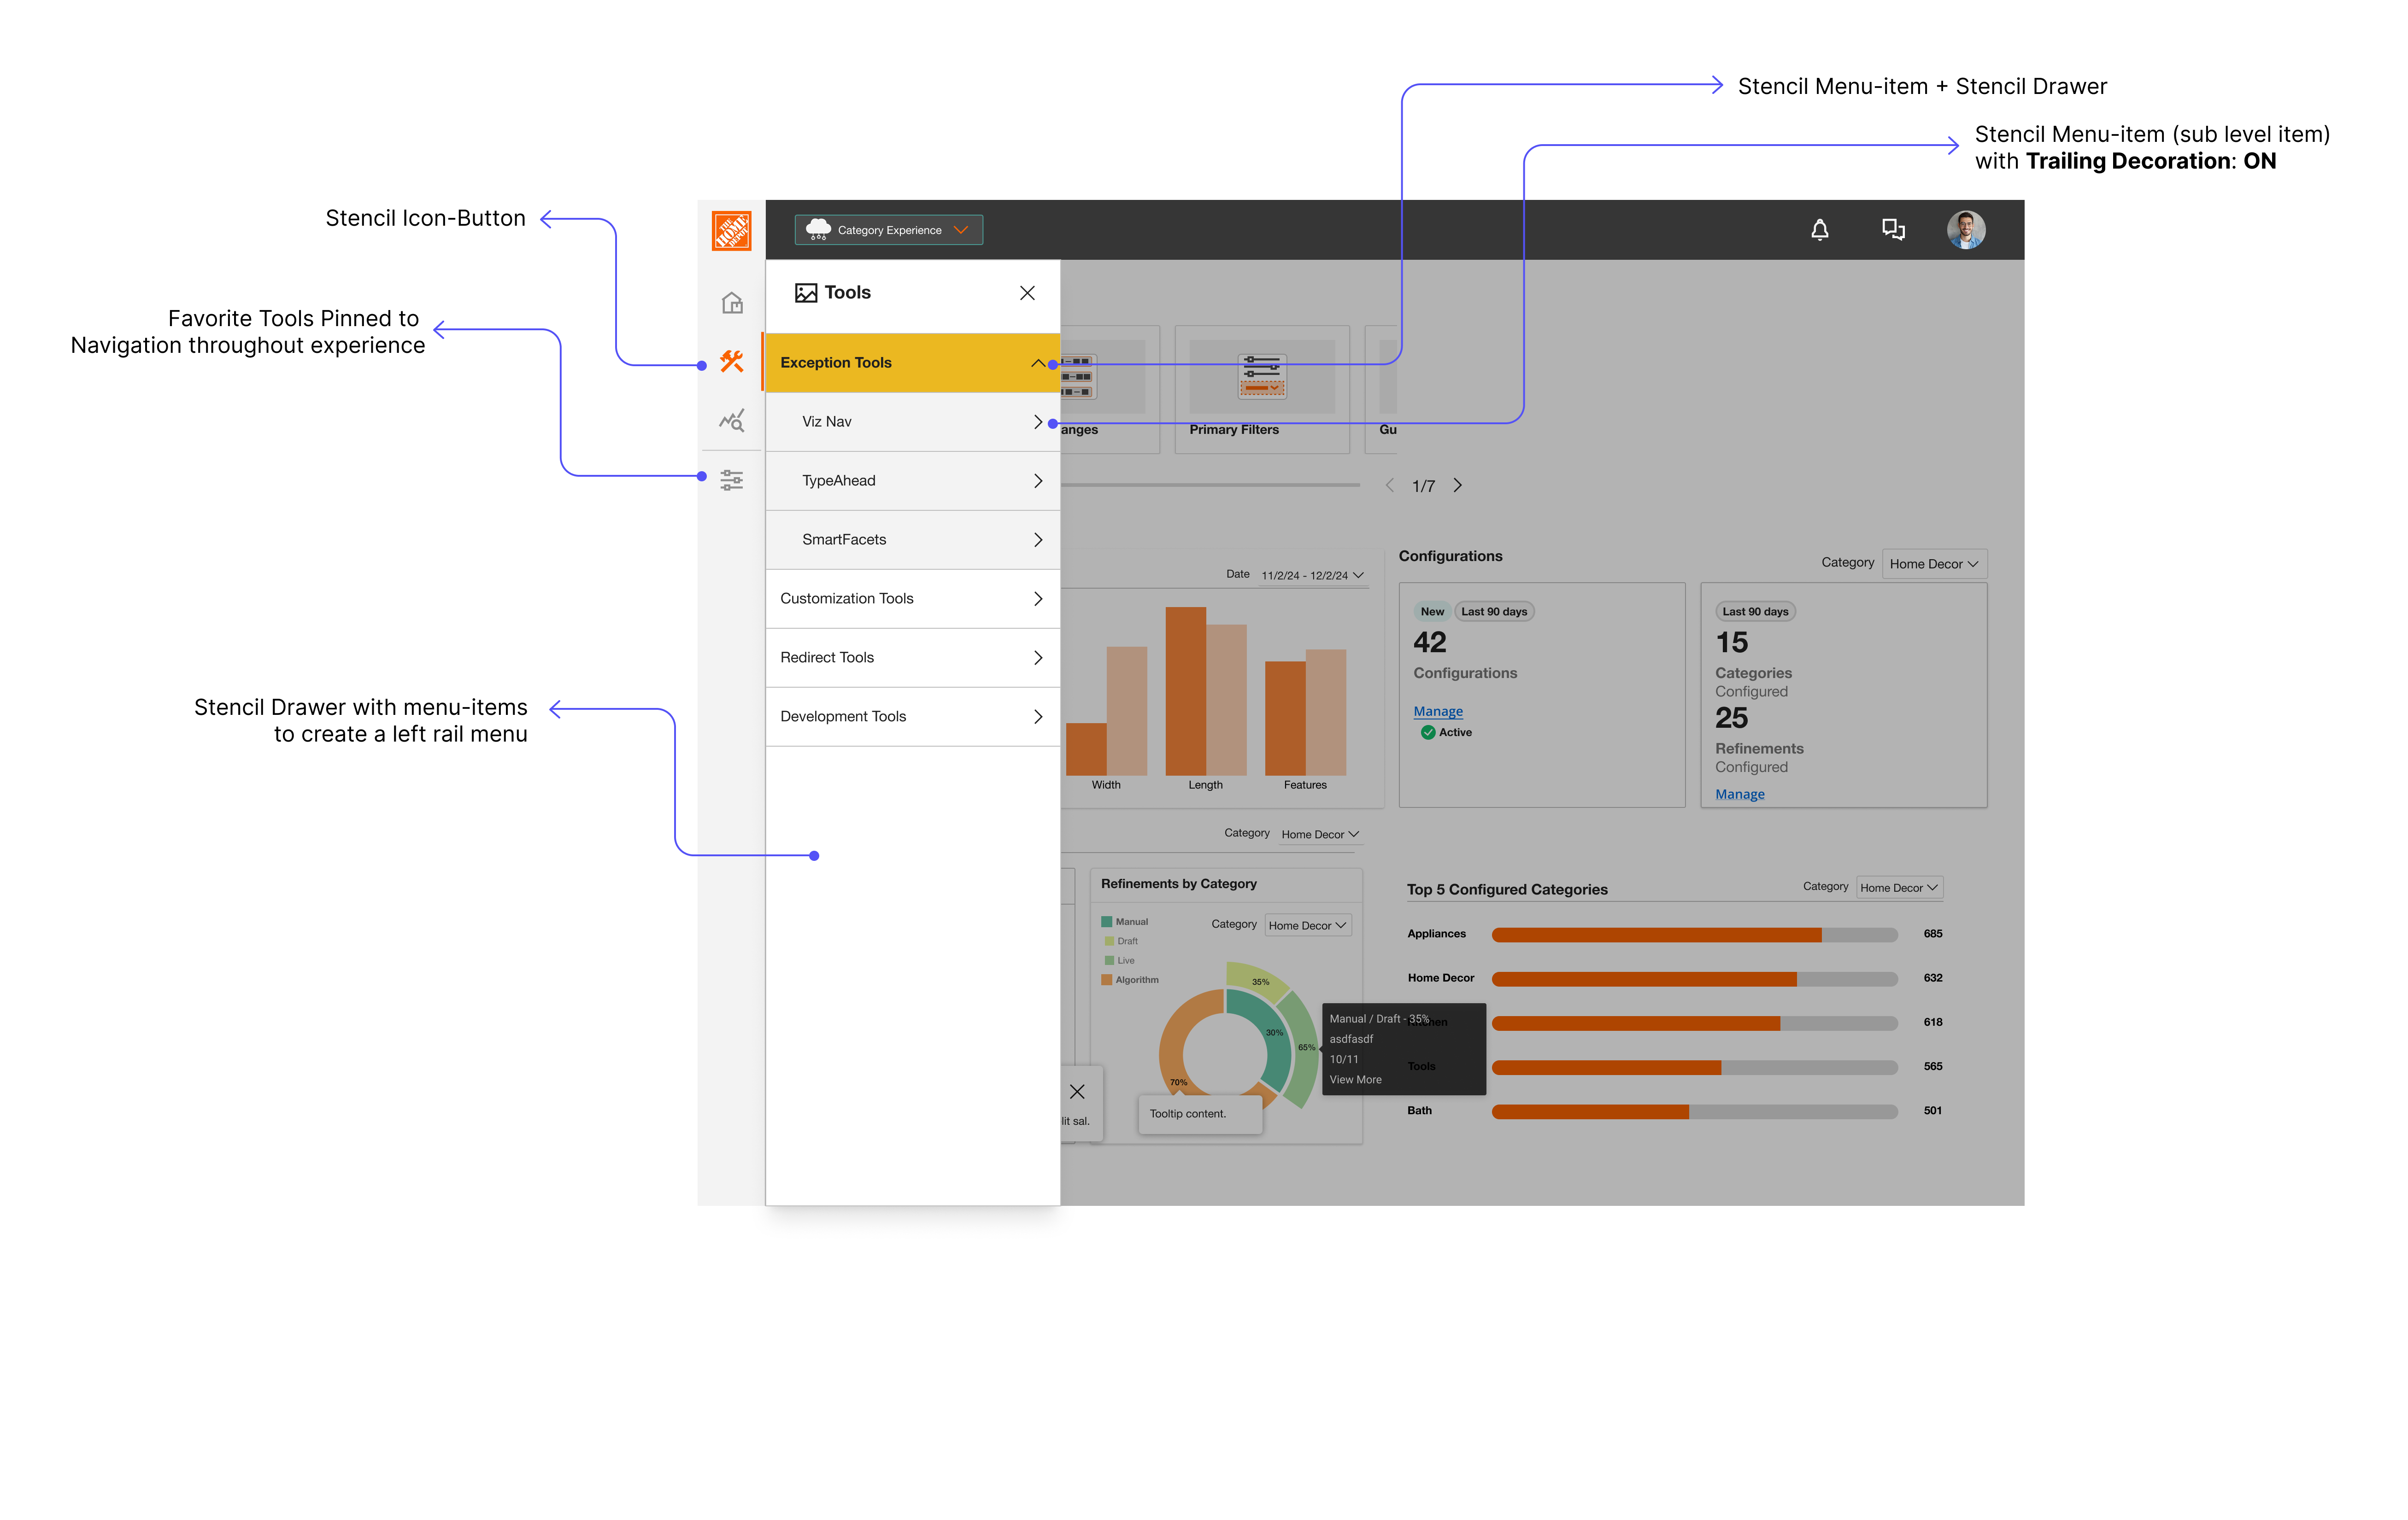The height and width of the screenshot is (1520, 2408).
Task: Click View More in chart tooltip
Action: point(1355,1079)
